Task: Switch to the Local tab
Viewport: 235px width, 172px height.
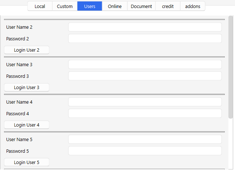Action: (x=40, y=6)
